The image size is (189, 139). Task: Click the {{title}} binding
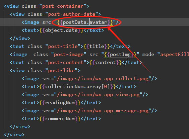[x=97, y=46]
